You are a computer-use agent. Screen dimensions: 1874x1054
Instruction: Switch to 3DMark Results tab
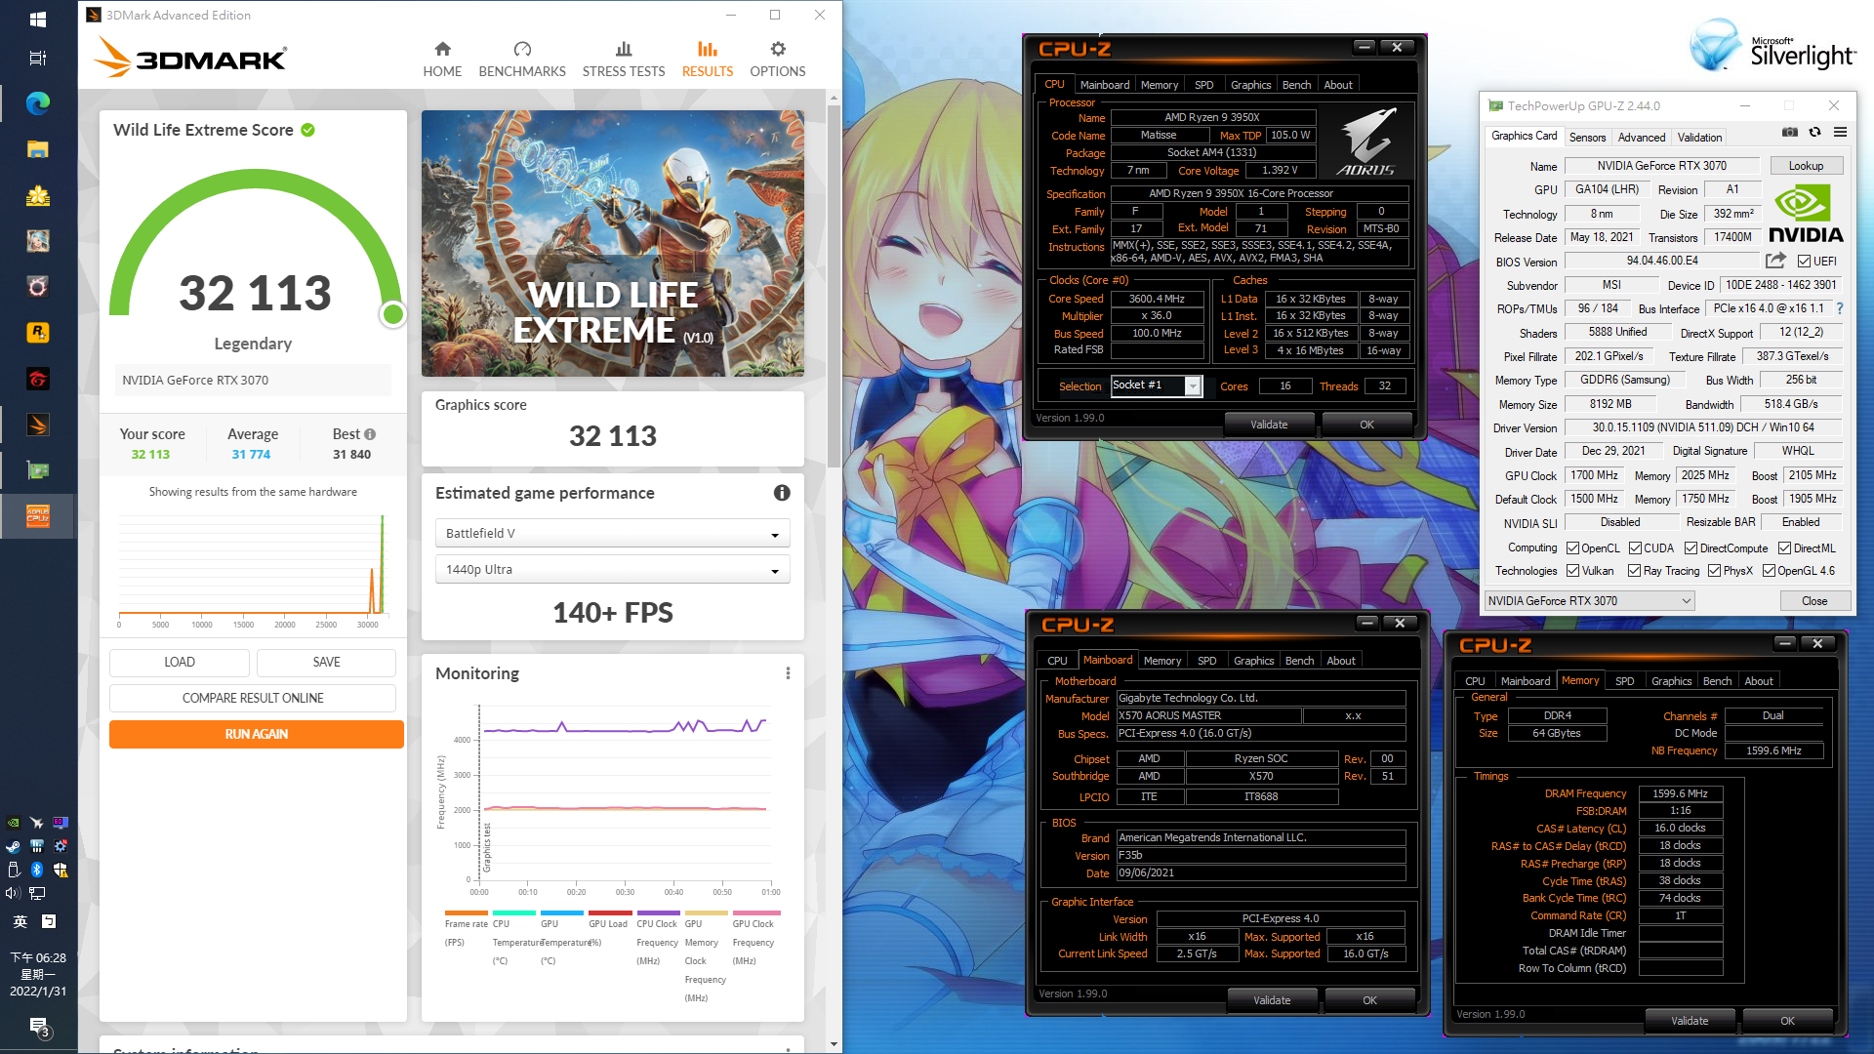pos(708,59)
